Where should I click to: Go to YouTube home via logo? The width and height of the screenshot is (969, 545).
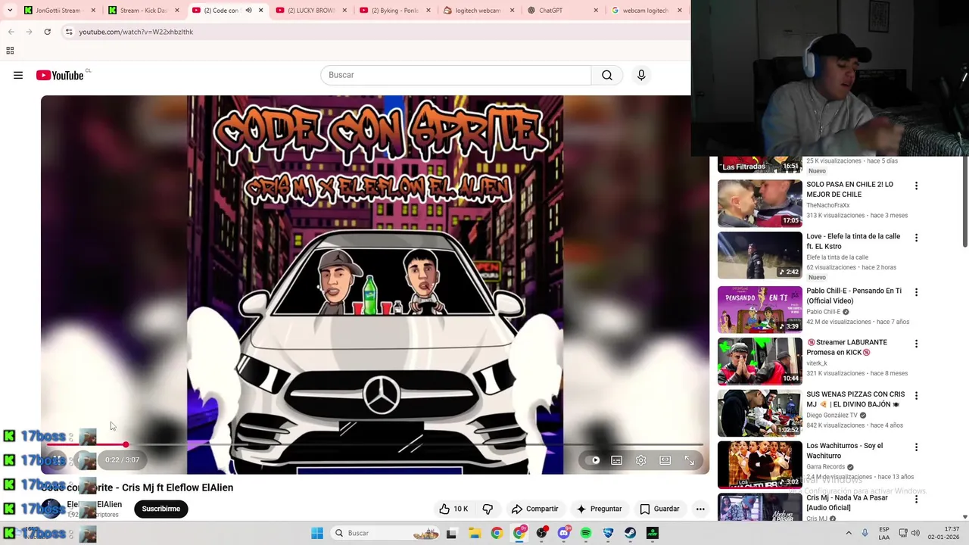[x=60, y=75]
